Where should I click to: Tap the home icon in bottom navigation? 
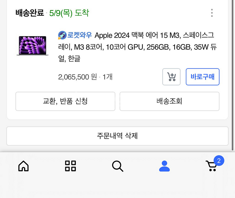point(23,166)
